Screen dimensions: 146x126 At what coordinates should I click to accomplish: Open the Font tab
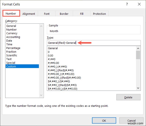47,14
